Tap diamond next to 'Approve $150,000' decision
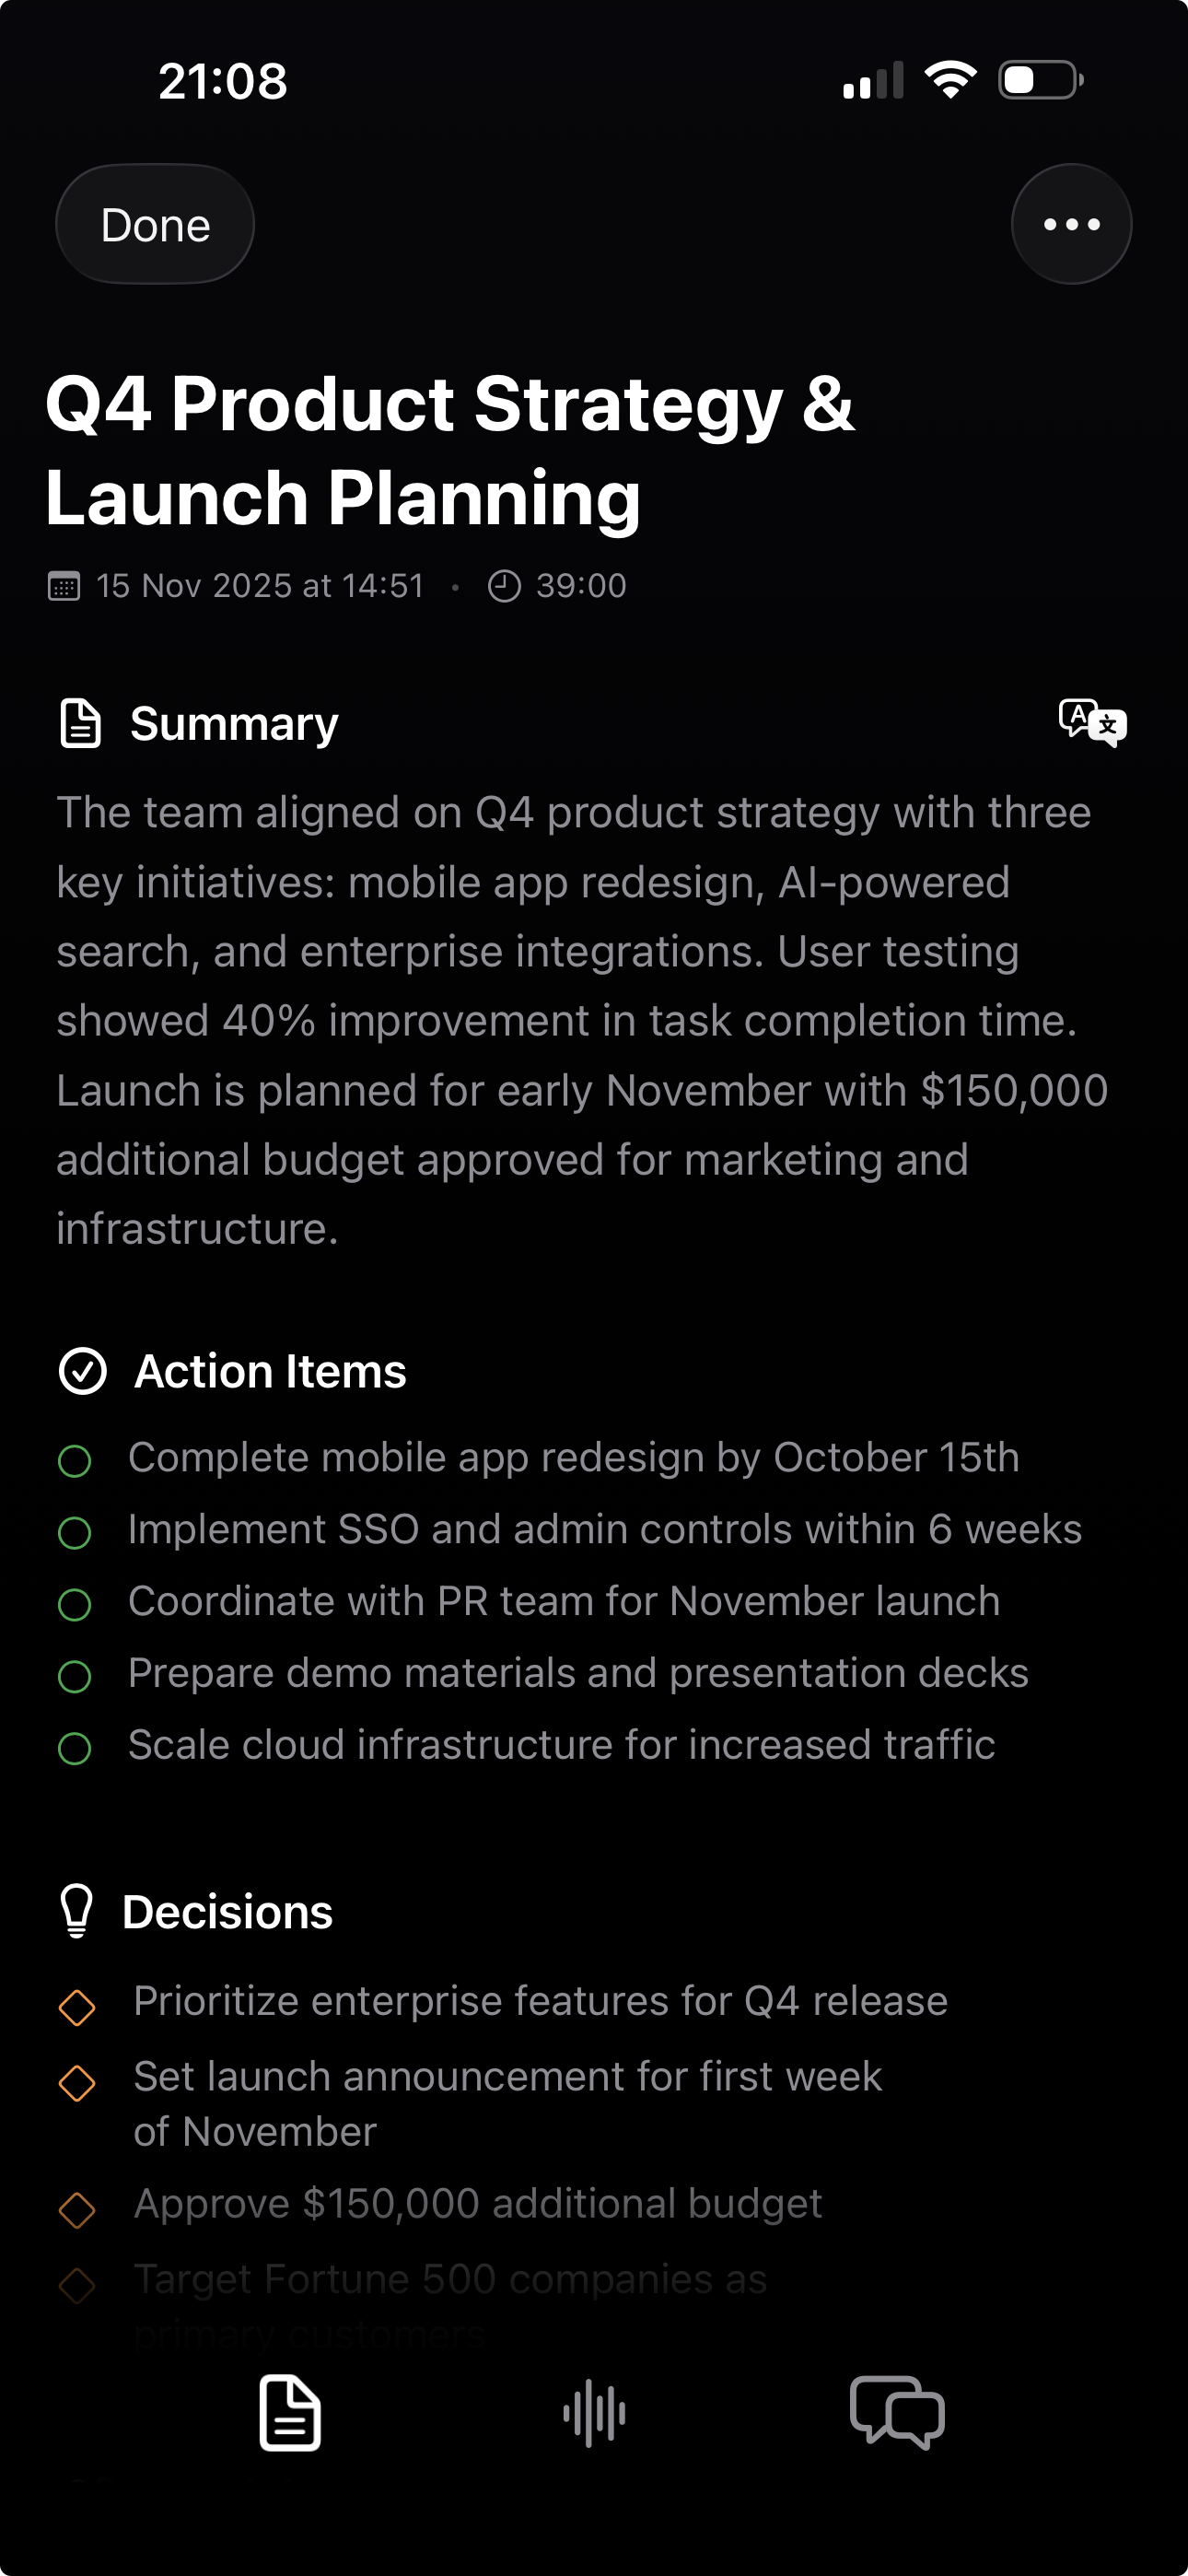Screen dimensions: 1188x2576 click(x=77, y=2209)
